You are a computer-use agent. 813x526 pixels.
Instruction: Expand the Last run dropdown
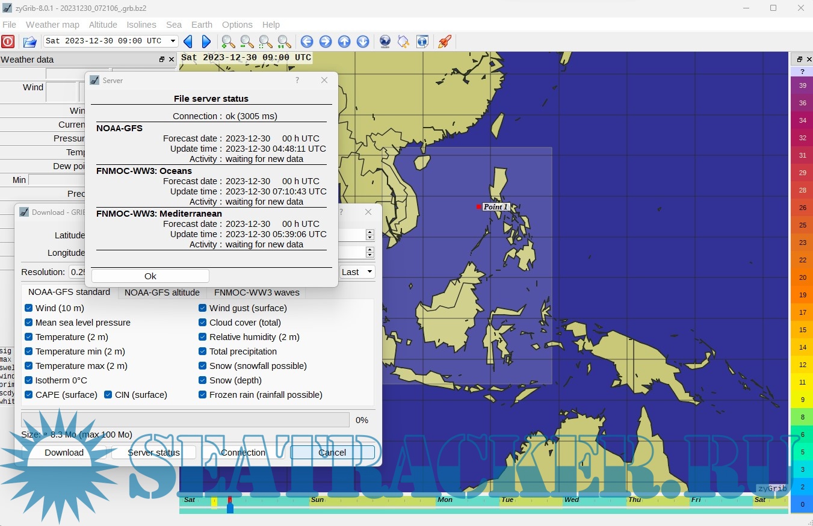coord(357,272)
